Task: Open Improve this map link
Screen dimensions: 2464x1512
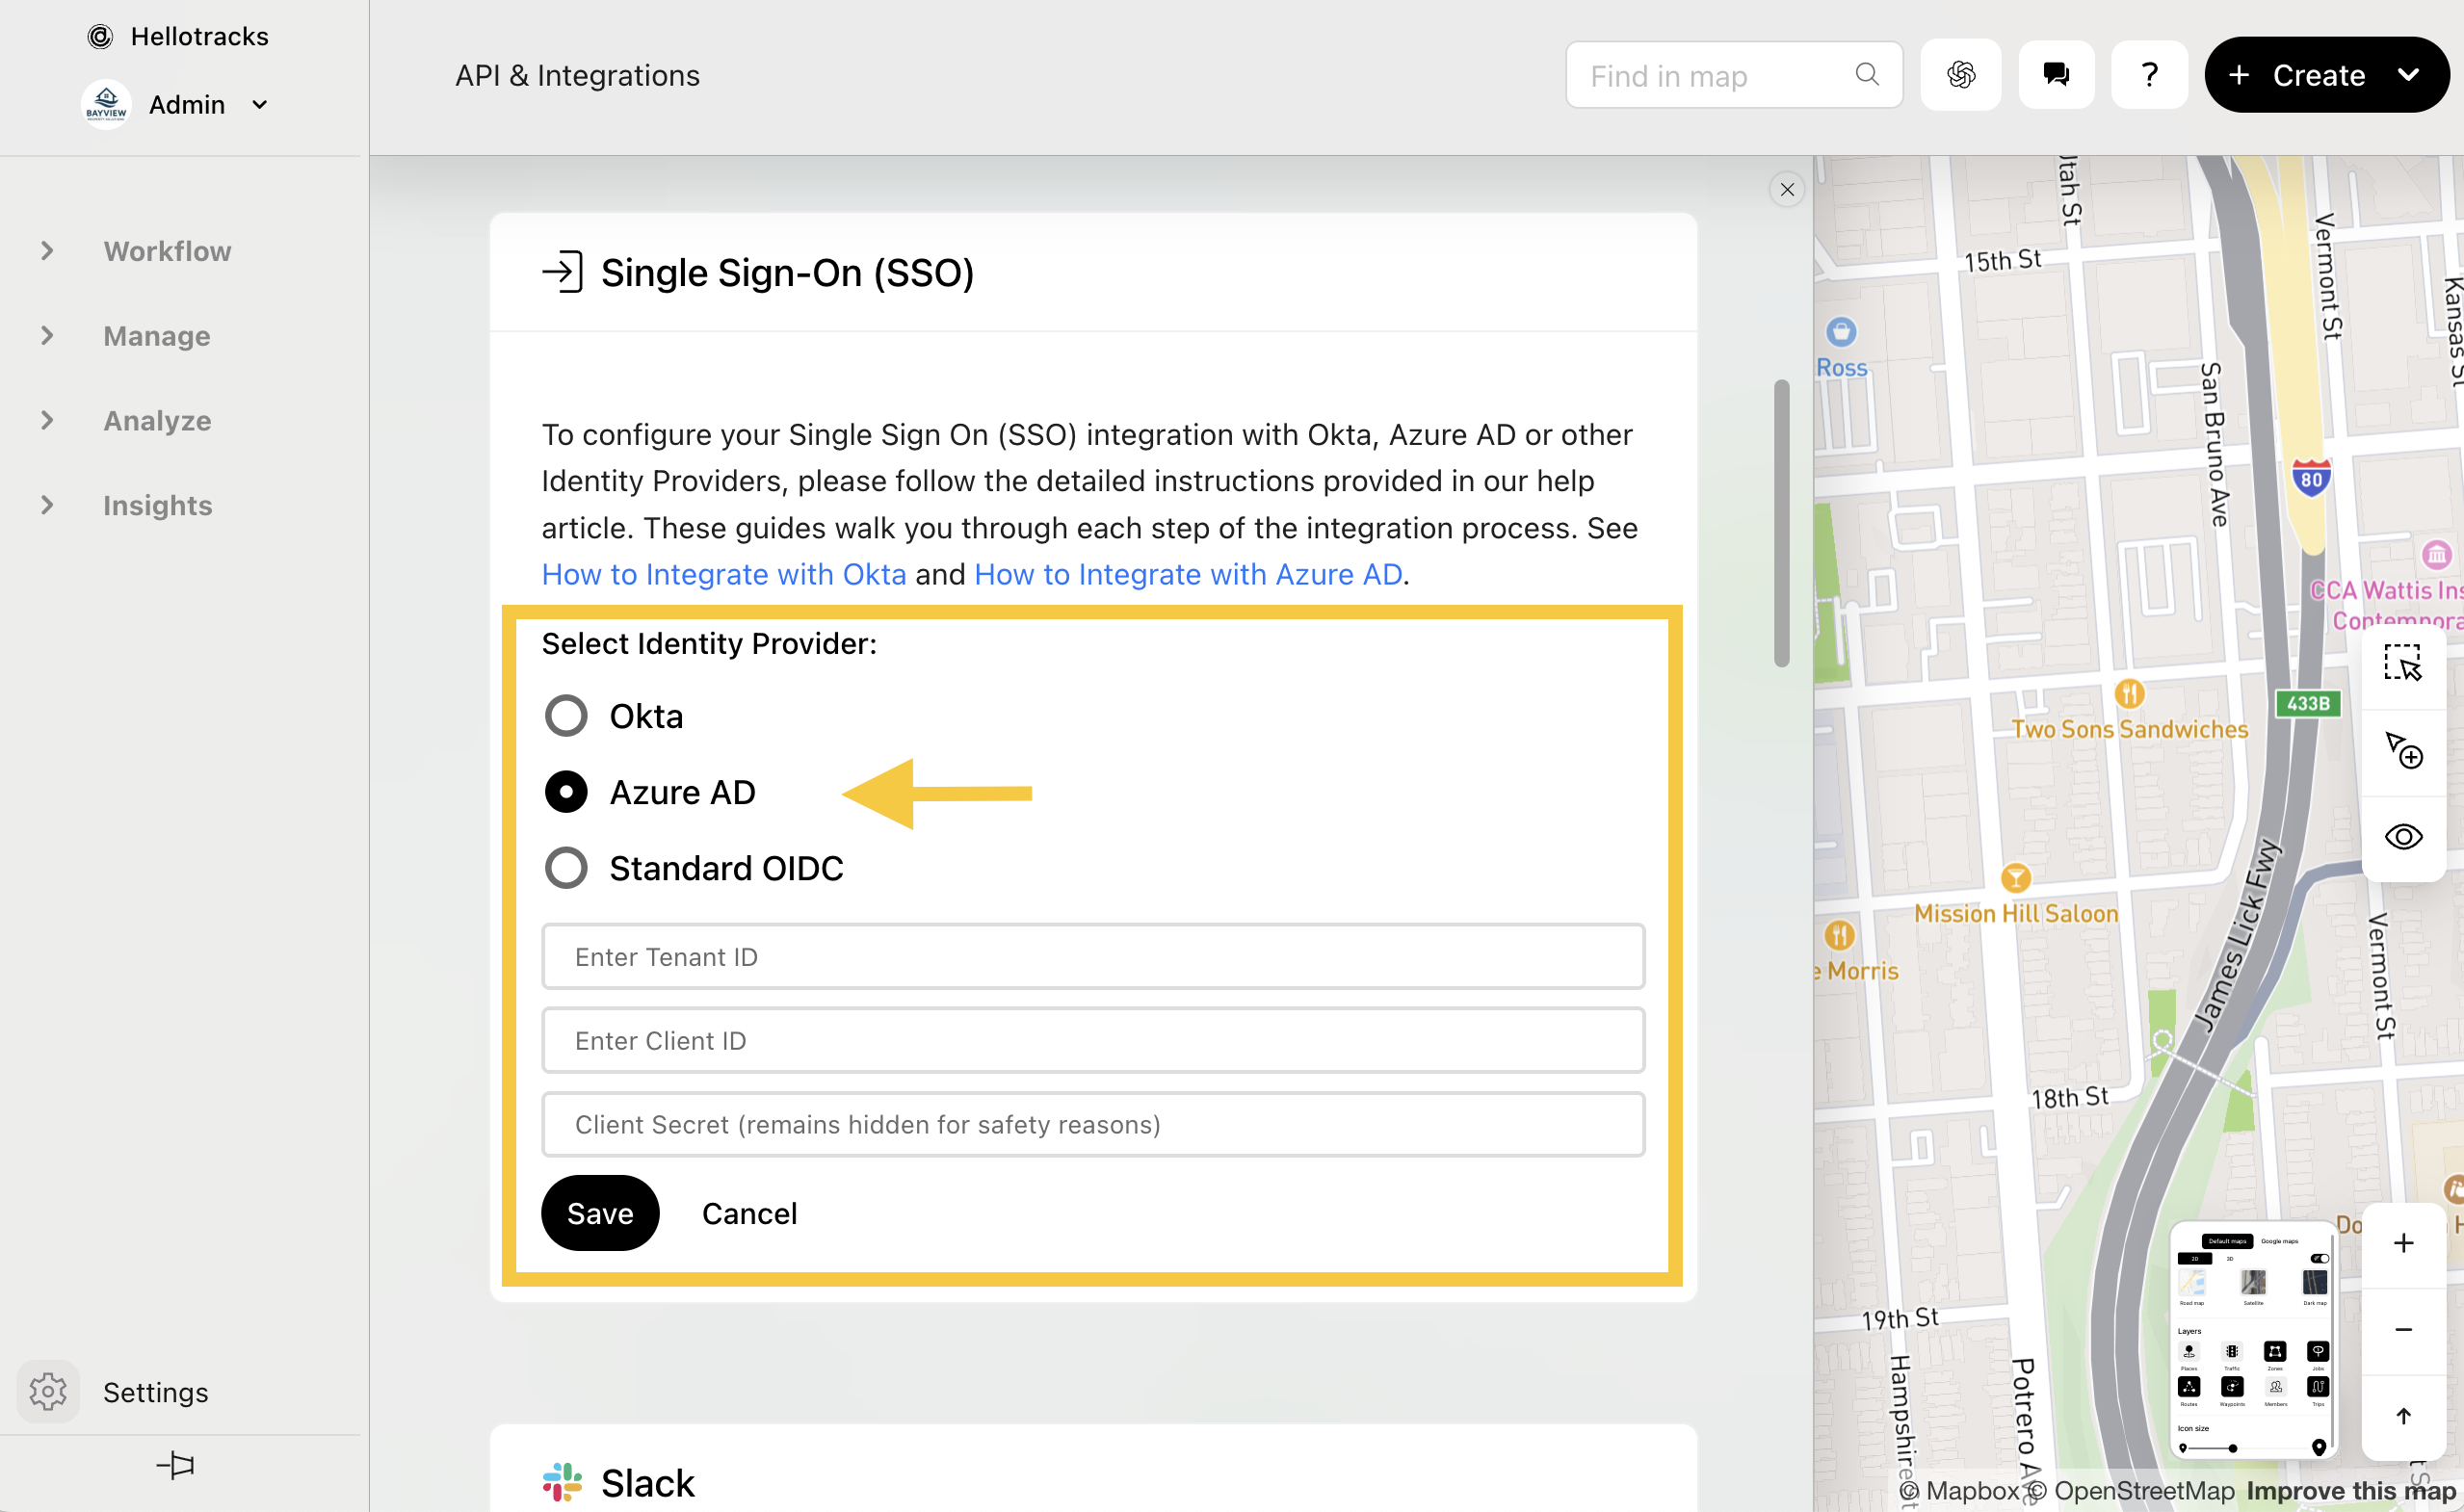Action: pos(2351,1491)
